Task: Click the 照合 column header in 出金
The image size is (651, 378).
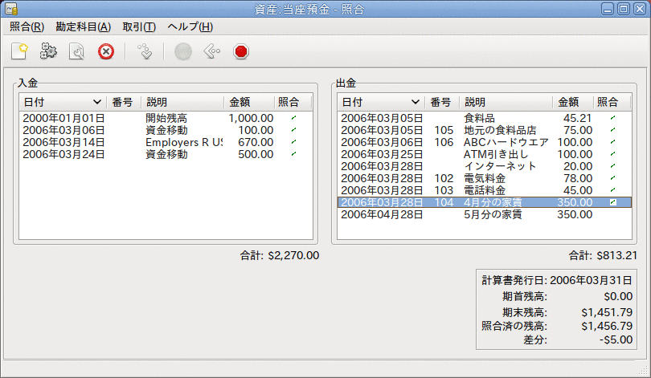Action: [611, 102]
